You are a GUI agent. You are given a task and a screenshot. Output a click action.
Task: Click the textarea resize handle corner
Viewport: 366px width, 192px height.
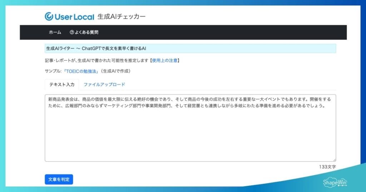tap(335, 160)
